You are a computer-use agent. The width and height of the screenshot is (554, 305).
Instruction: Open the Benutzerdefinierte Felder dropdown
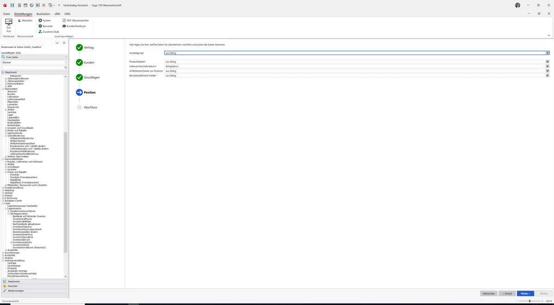pyautogui.click(x=548, y=75)
